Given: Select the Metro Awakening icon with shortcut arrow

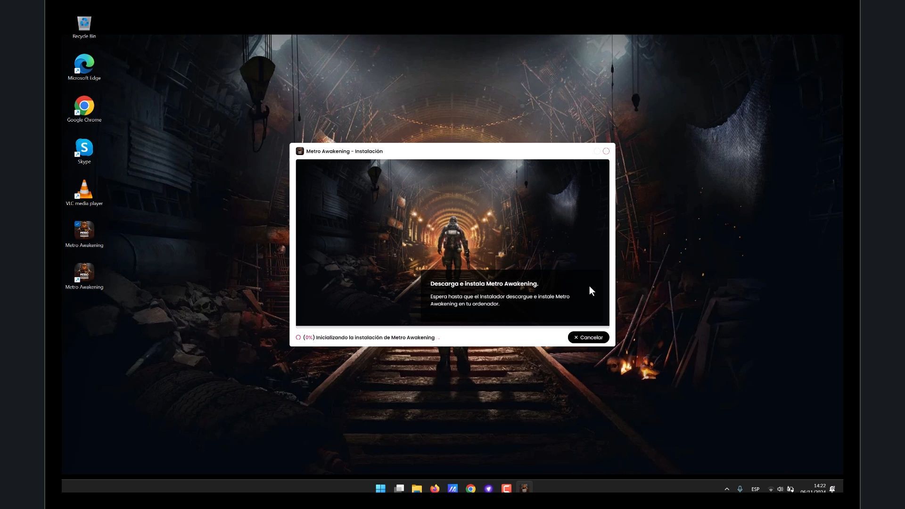Looking at the screenshot, I should coord(84,277).
